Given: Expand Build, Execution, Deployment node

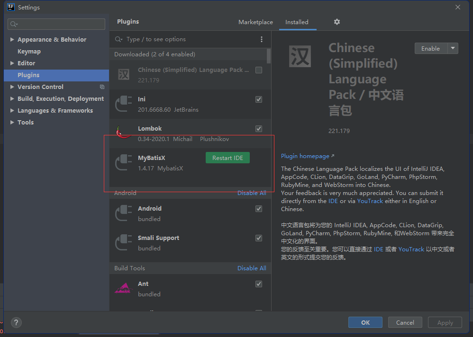Looking at the screenshot, I should 12,98.
